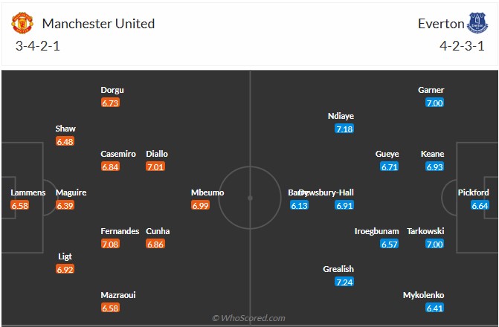This screenshot has height=327, width=499.
Task: Click Garner's 7.00 rating badge
Action: pyautogui.click(x=435, y=103)
